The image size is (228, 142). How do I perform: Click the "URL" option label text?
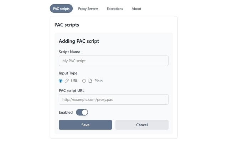coord(74,81)
